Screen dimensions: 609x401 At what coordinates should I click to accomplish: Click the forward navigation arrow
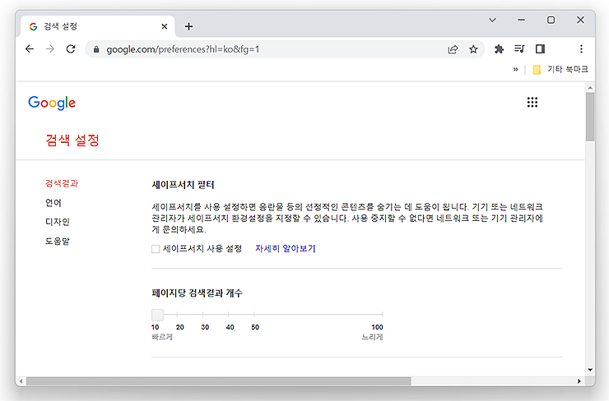[x=50, y=48]
